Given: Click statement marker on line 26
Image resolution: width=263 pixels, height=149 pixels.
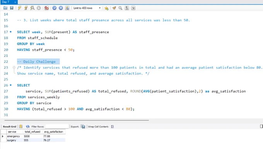Looking at the screenshot, I should coord(11,85).
